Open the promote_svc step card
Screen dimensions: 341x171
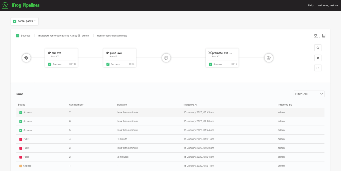[222, 55]
